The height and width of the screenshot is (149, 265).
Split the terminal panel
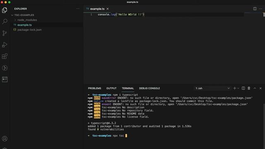(243, 88)
